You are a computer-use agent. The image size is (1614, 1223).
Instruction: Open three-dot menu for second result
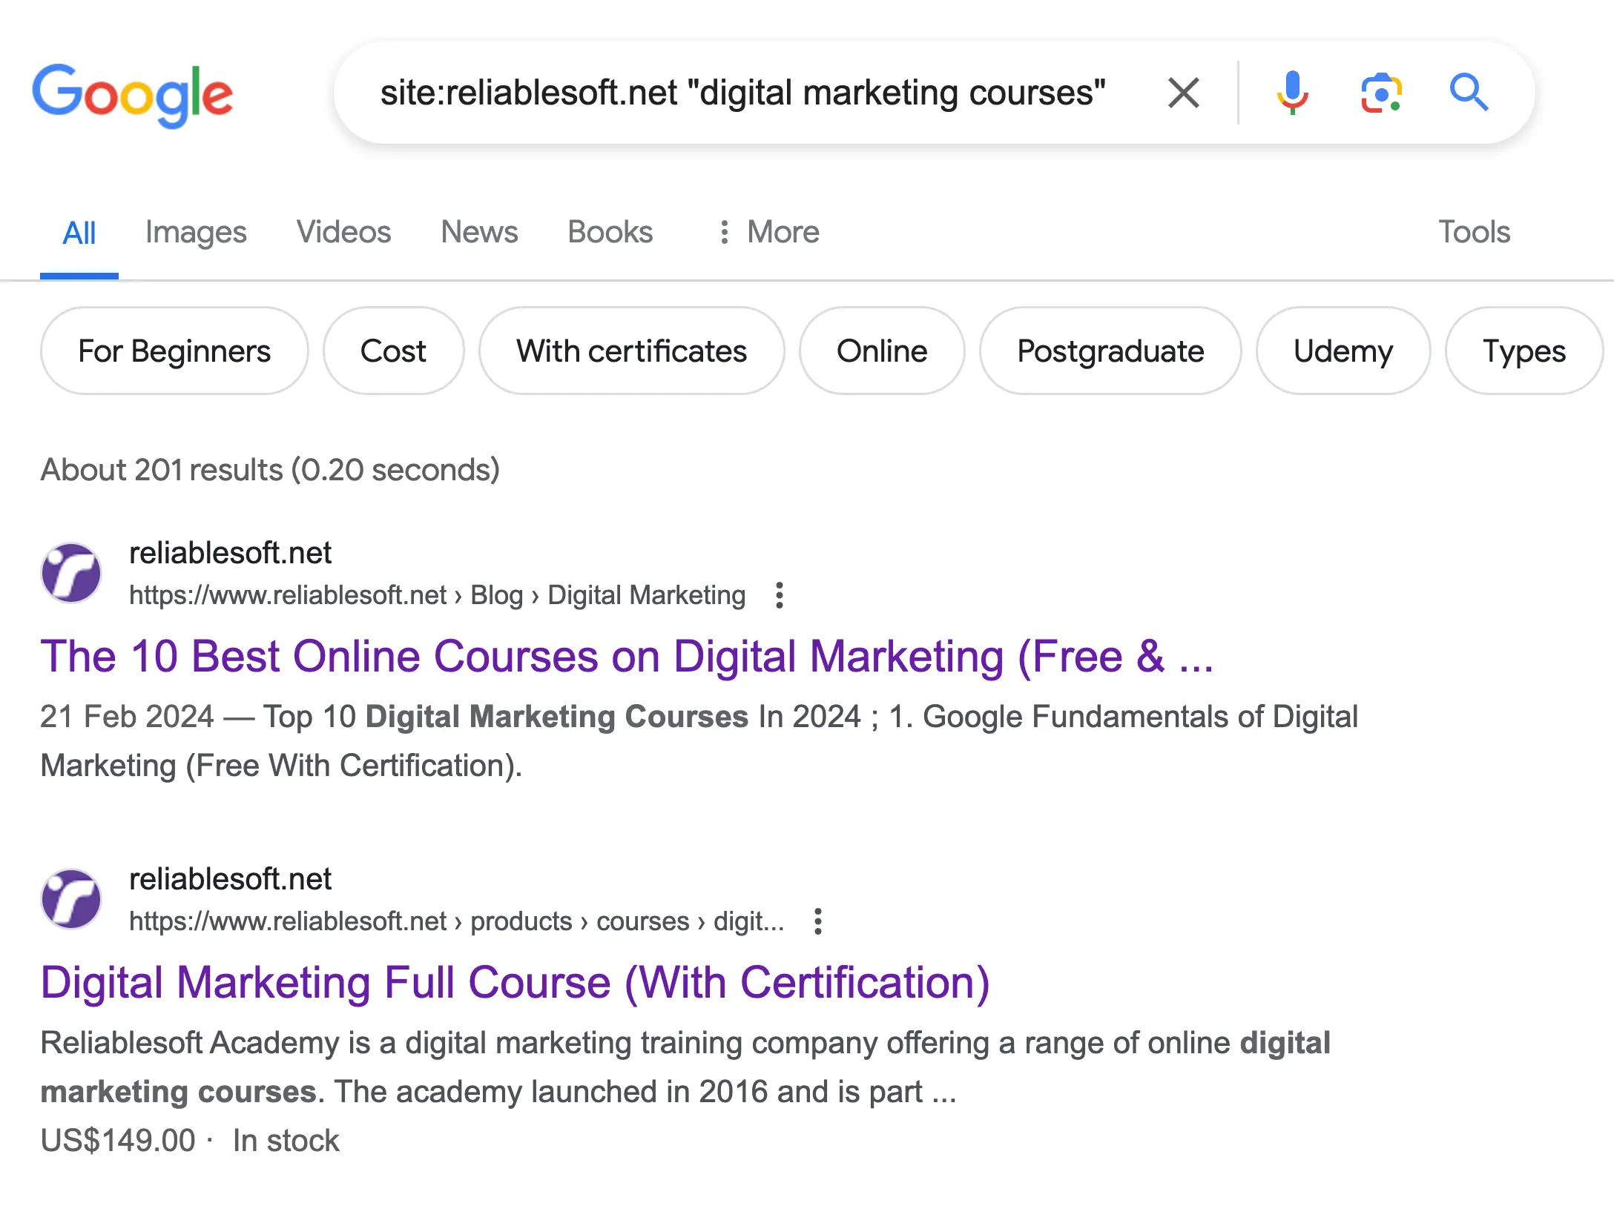[x=817, y=921]
